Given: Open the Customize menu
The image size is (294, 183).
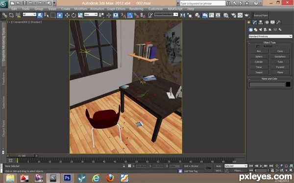Looking at the screenshot, I should click(x=156, y=9).
